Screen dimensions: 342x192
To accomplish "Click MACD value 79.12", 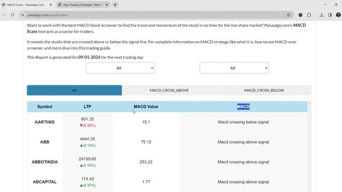I will coord(146,142).
